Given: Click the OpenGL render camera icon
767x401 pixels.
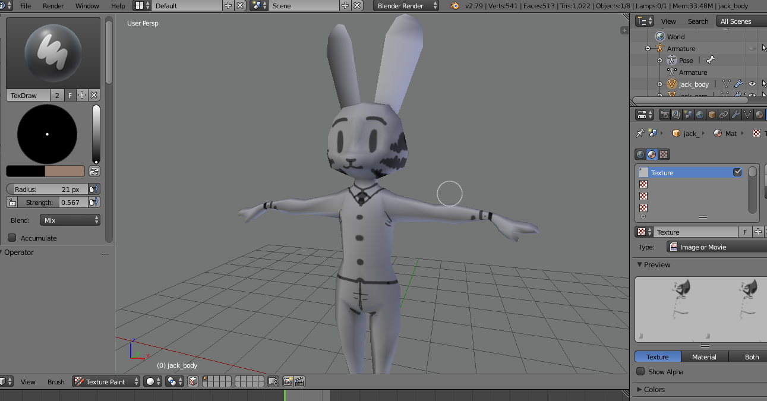Looking at the screenshot, I should pyautogui.click(x=288, y=381).
